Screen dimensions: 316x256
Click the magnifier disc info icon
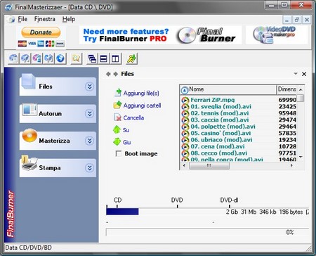tap(77, 58)
